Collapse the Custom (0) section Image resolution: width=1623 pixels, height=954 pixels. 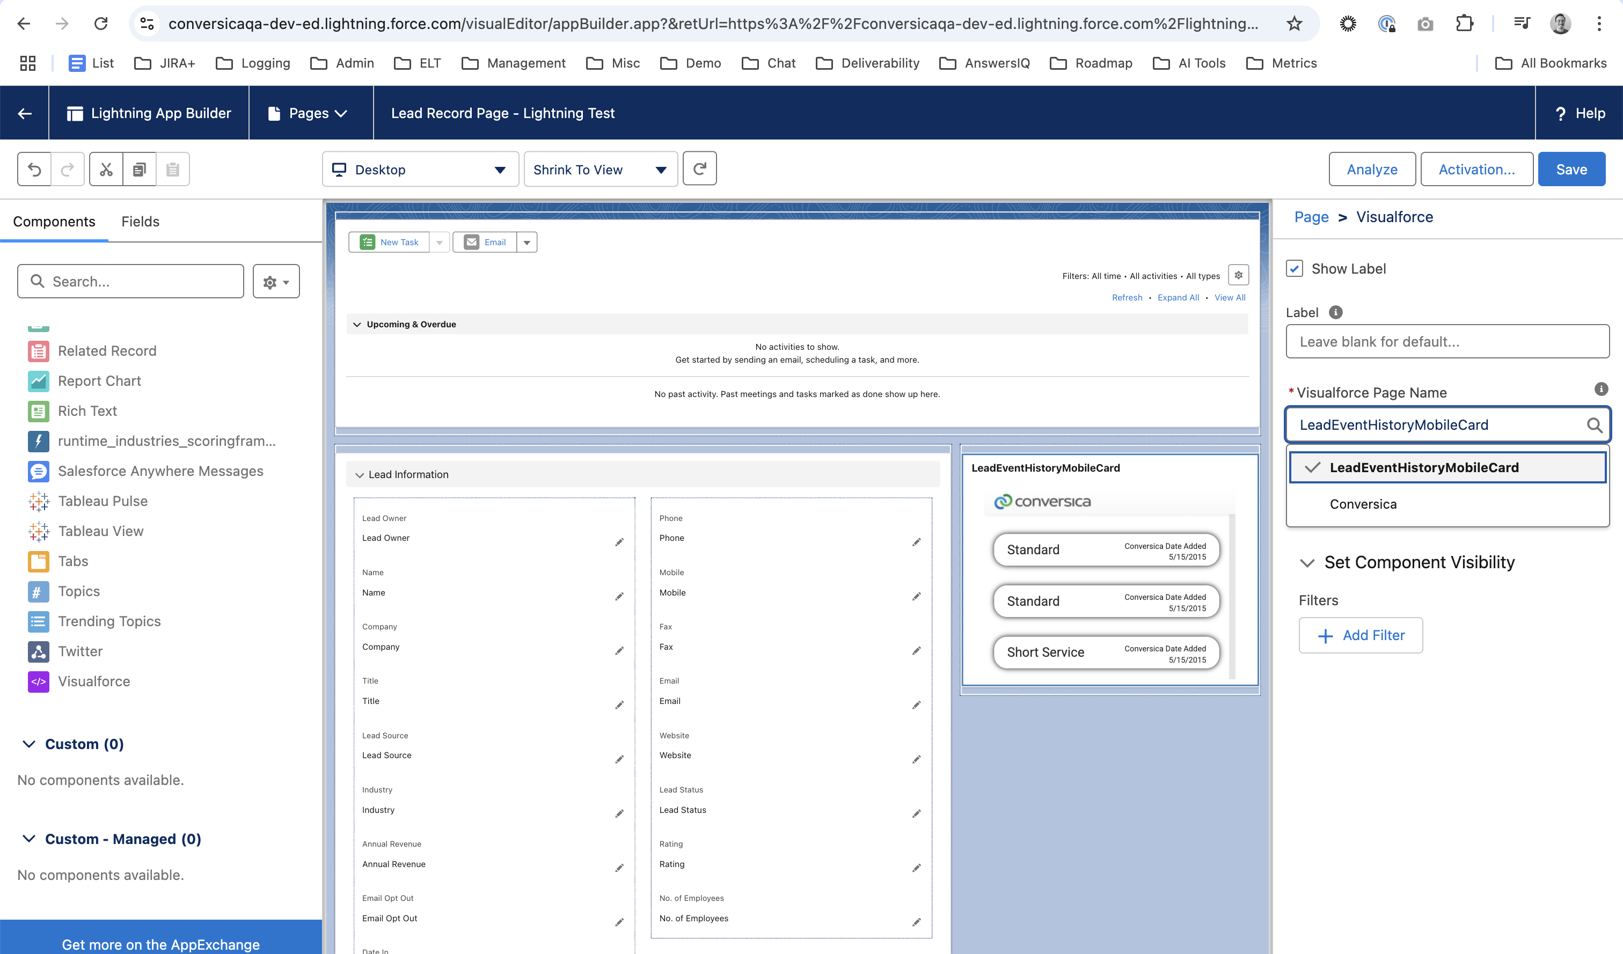coord(29,744)
